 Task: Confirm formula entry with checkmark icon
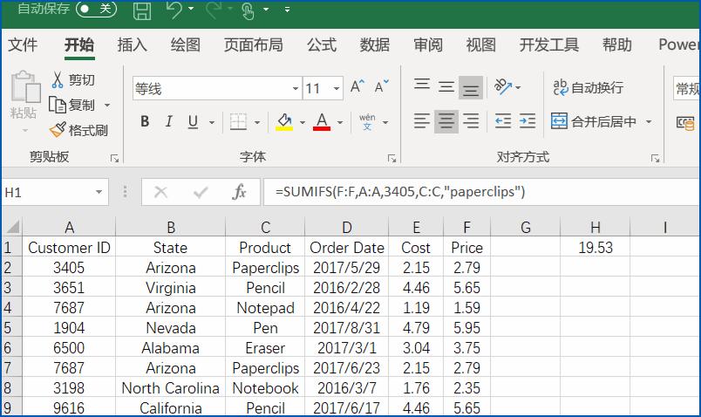coord(201,193)
